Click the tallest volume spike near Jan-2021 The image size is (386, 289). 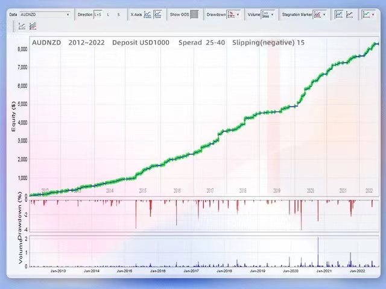(318, 252)
